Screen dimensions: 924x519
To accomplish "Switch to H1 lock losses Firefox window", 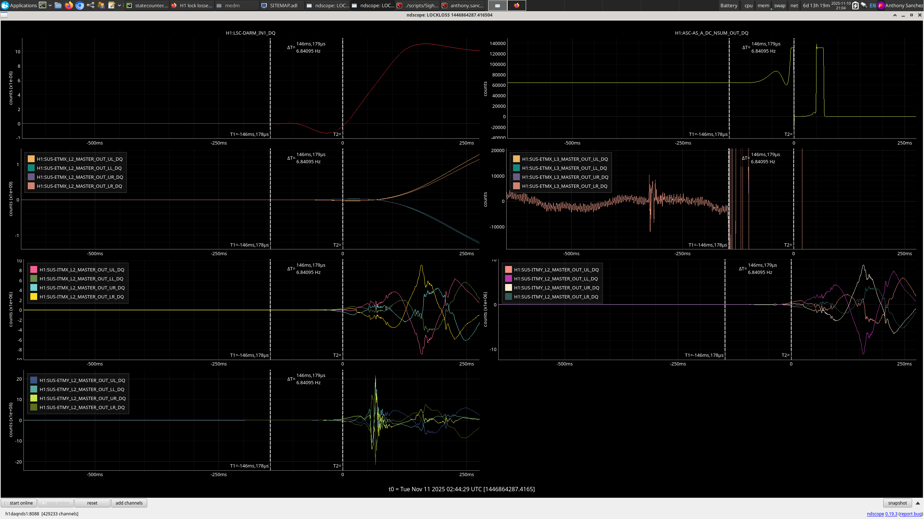I will (x=192, y=5).
